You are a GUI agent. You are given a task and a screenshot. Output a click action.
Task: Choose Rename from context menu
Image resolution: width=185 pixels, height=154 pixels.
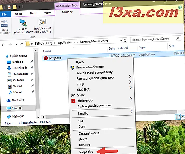[x=85, y=144]
